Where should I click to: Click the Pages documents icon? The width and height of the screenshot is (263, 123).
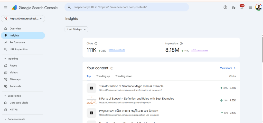6,66
